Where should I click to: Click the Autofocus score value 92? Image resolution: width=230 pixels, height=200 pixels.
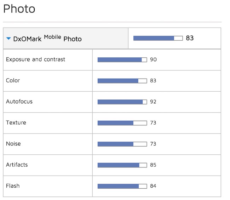point(153,102)
